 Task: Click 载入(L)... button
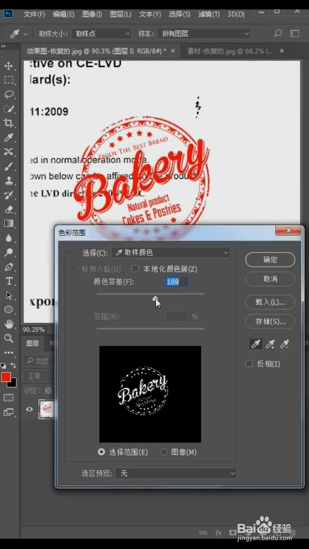pyautogui.click(x=270, y=302)
